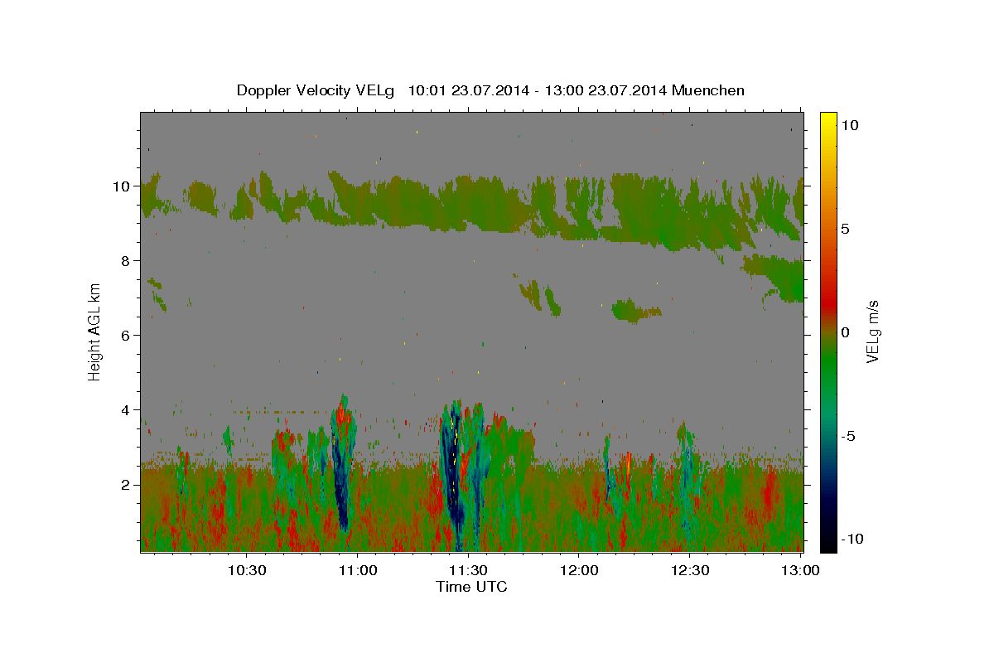Click the 'Time UTC' axis label
Image resolution: width=994 pixels, height=663 pixels.
tap(471, 587)
